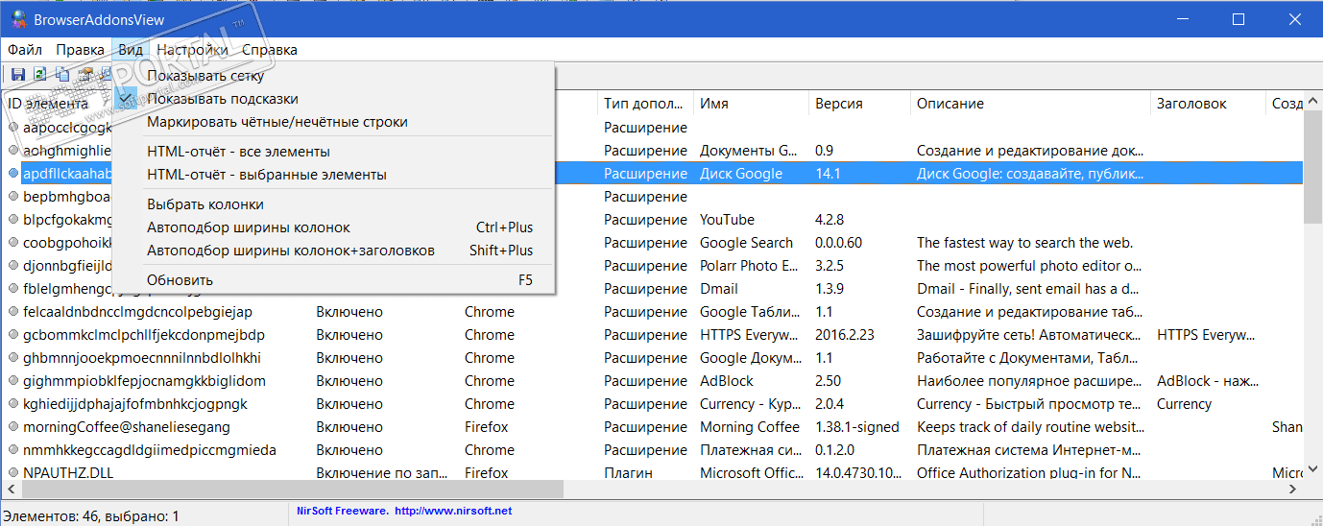The image size is (1323, 526).
Task: Choose 'HTML-отчёт - все элементы'
Action: 238,152
